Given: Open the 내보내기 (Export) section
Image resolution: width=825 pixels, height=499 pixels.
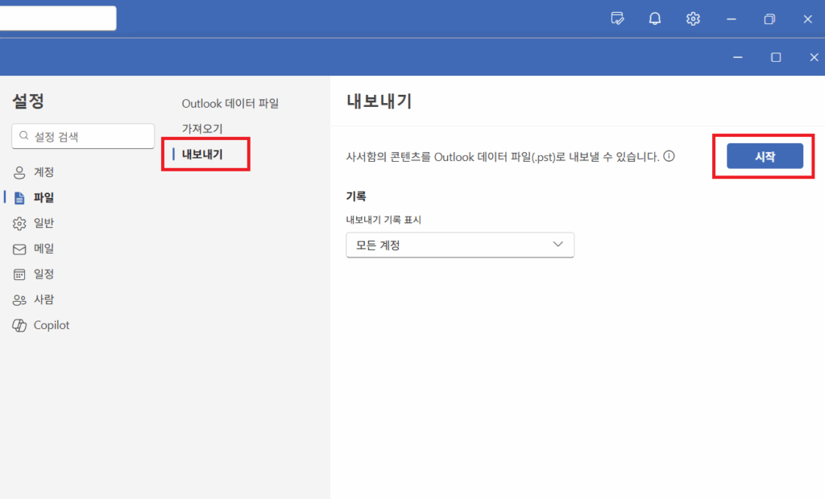Looking at the screenshot, I should tap(205, 154).
